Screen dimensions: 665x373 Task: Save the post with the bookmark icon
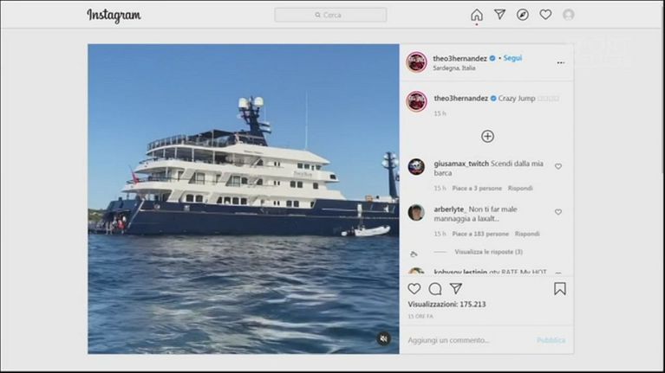[560, 289]
